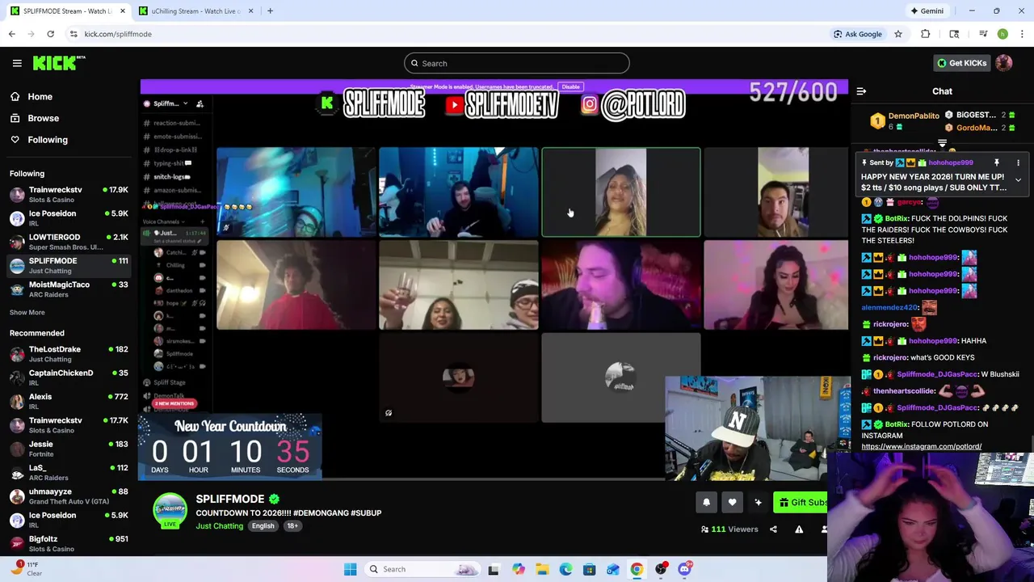
Task: Open uhmaayyze recommended channel
Action: [69, 496]
